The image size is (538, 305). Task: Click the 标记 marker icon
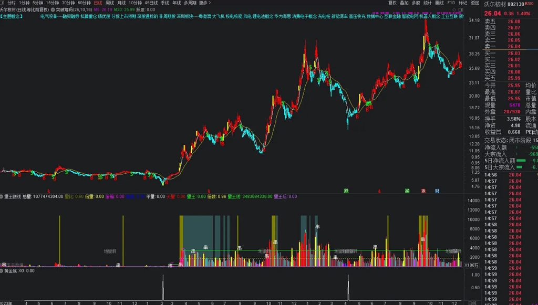[461, 3]
